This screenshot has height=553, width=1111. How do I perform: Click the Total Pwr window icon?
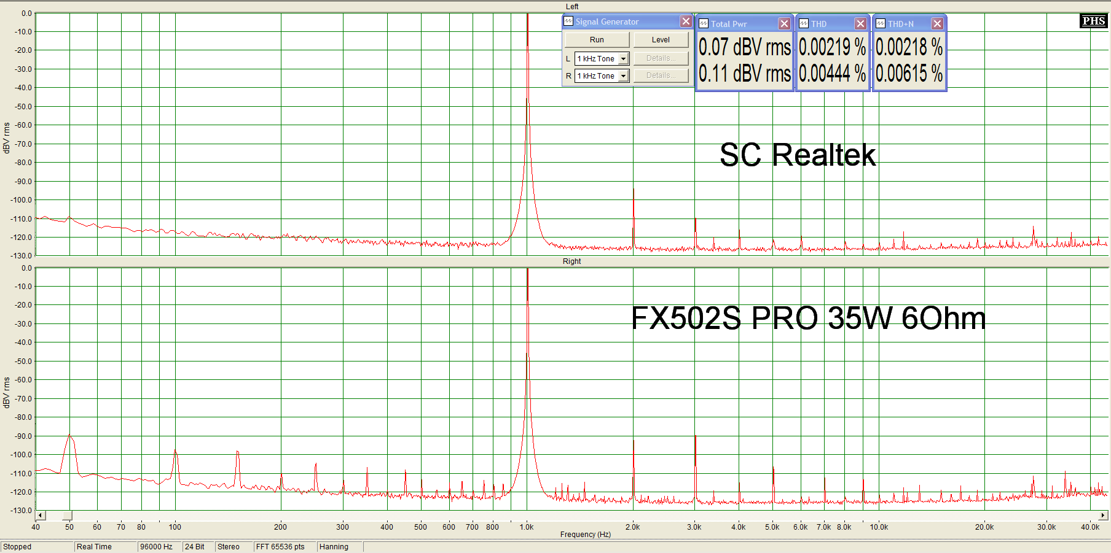pyautogui.click(x=704, y=24)
